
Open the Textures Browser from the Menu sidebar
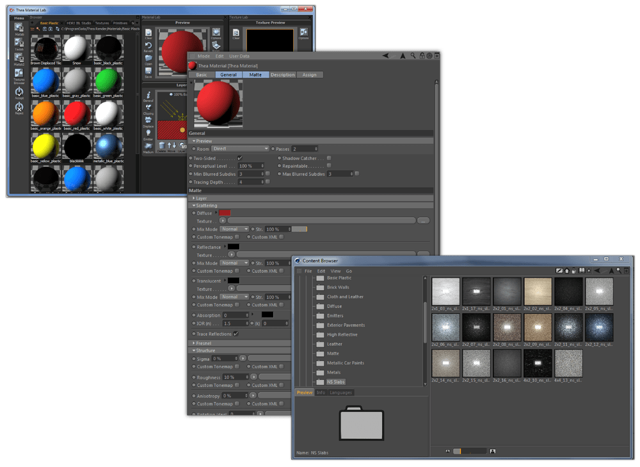19,73
